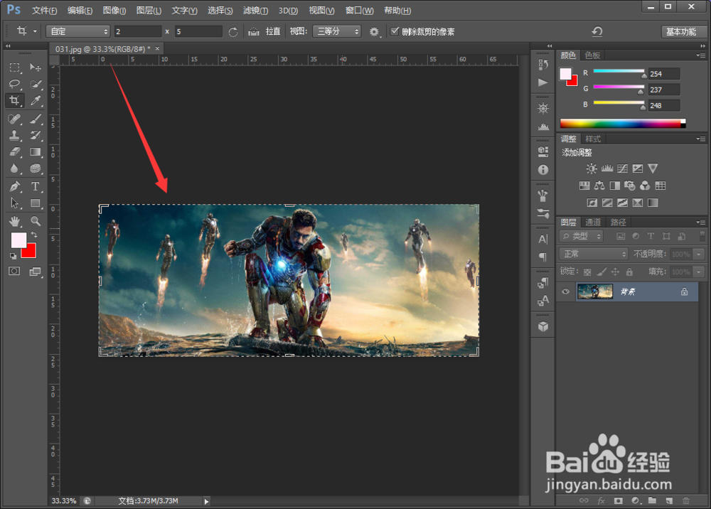Swap foreground and background colors
Screen dimensions: 711x509
[x=34, y=235]
